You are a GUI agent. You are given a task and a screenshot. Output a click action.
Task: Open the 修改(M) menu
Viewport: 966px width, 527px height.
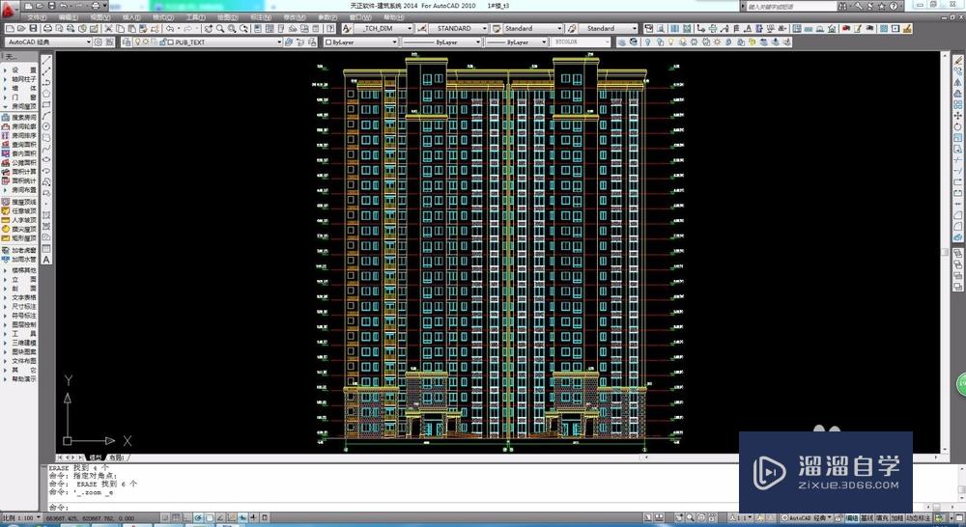294,17
